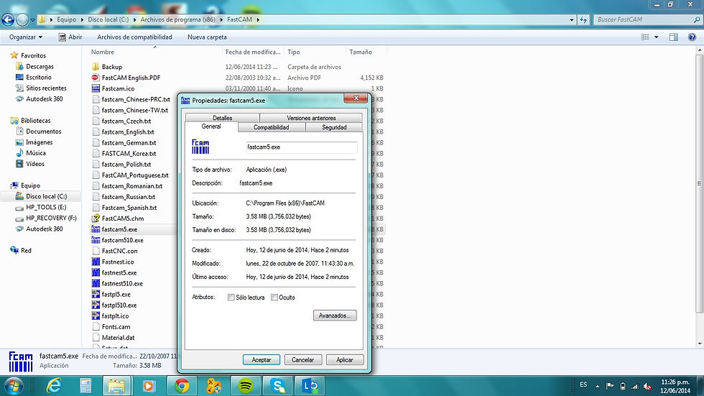The image size is (704, 396).
Task: Select Descargas in Favoritos
Action: [40, 66]
